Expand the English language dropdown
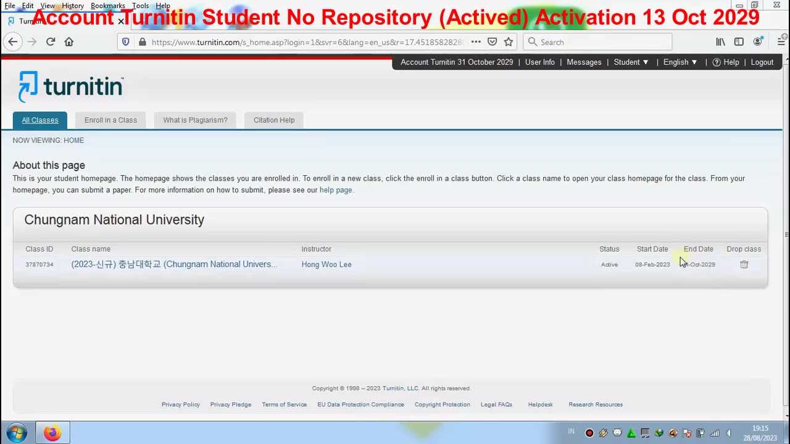Viewport: 790px width, 444px height. [680, 62]
